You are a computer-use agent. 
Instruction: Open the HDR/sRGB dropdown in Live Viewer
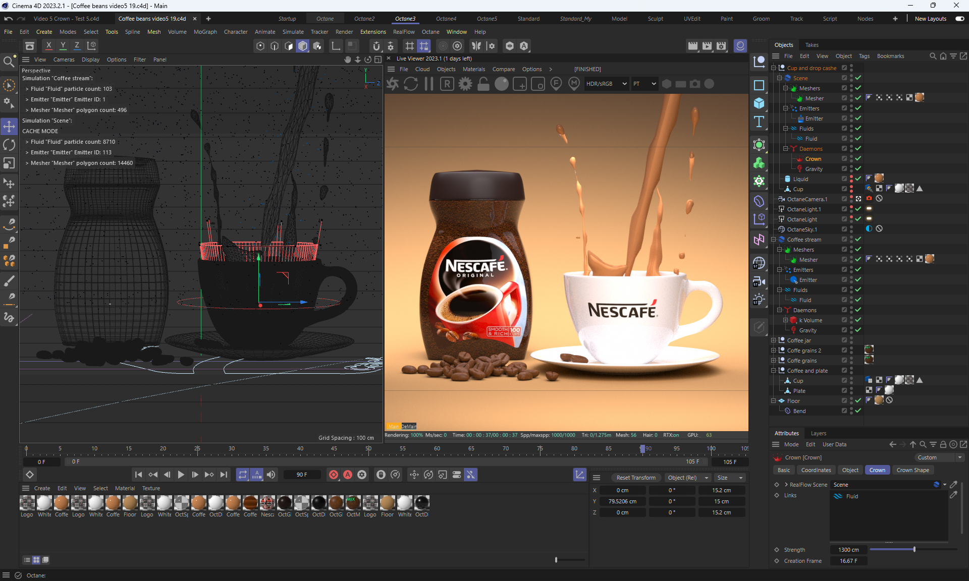(606, 84)
